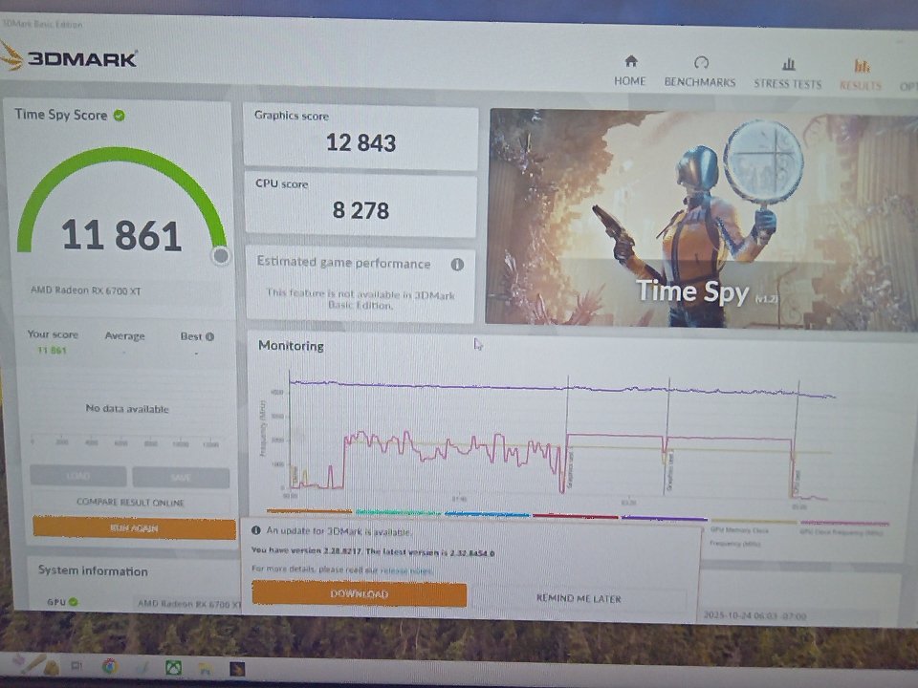This screenshot has width=918, height=688.
Task: Click green validation checkmark beside Time Spy Score
Action: (119, 115)
